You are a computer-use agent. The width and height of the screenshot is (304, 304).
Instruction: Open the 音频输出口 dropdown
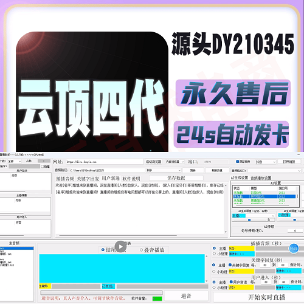(x=274, y=171)
